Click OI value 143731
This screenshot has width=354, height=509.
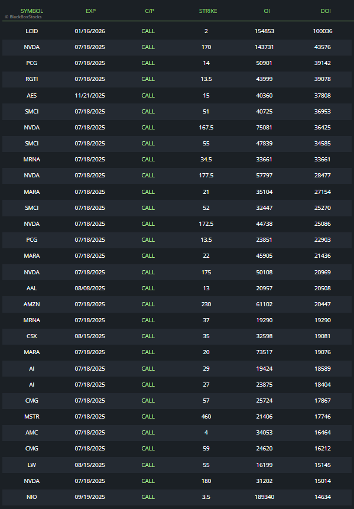(x=264, y=47)
